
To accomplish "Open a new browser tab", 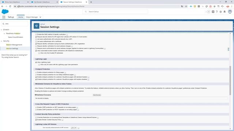I will pyautogui.click(x=91, y=2).
